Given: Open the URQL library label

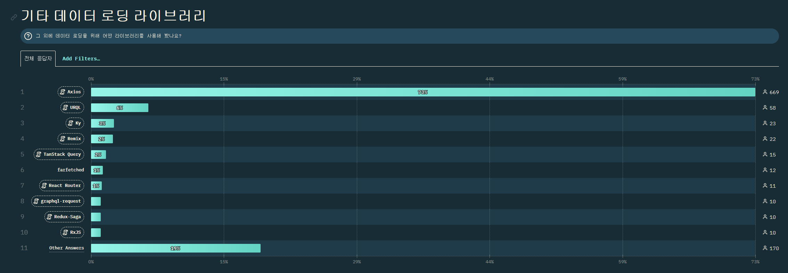Looking at the screenshot, I should pyautogui.click(x=72, y=108).
